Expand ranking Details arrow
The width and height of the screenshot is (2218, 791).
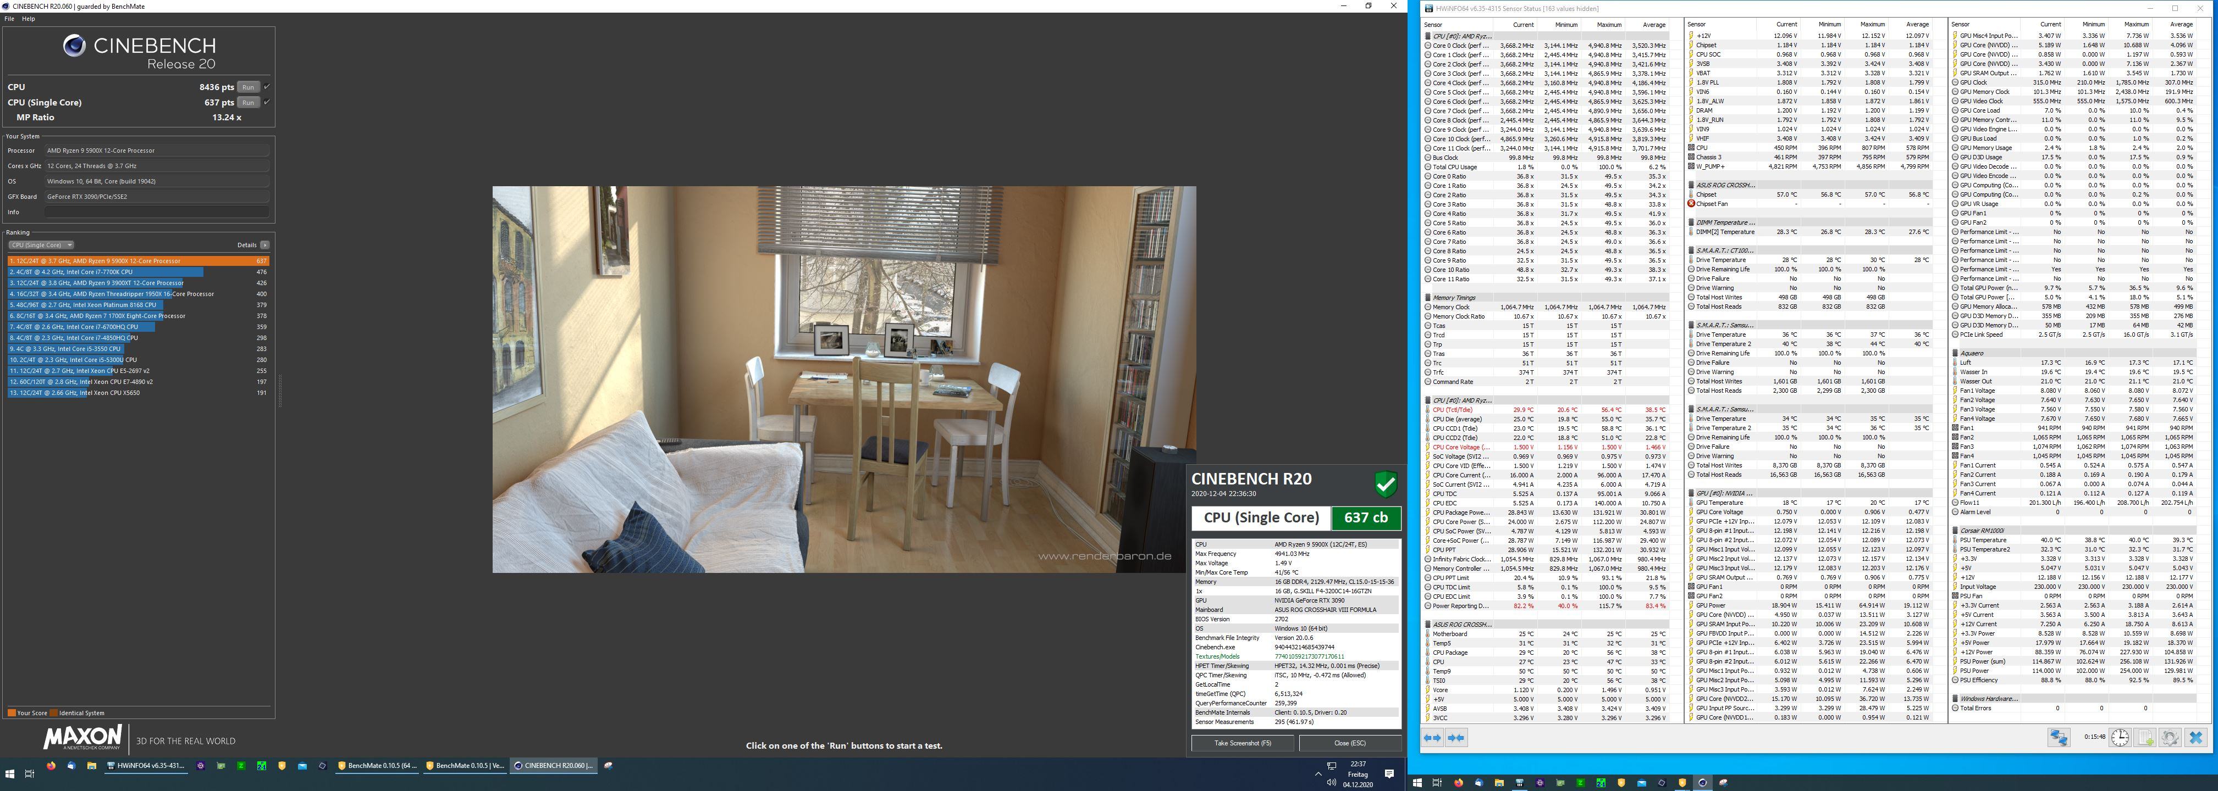(x=264, y=245)
